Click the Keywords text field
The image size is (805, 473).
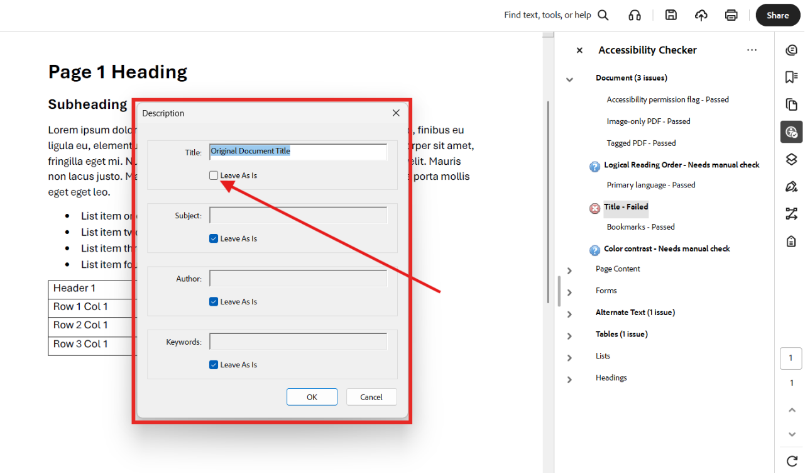[298, 342]
